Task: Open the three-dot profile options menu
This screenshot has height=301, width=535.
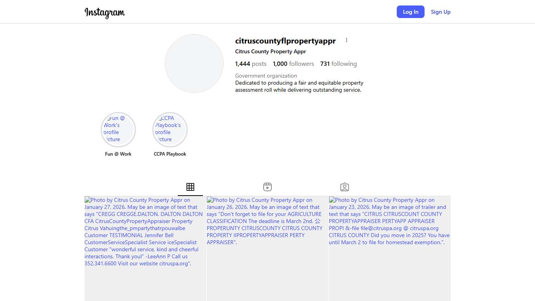Action: [x=346, y=40]
